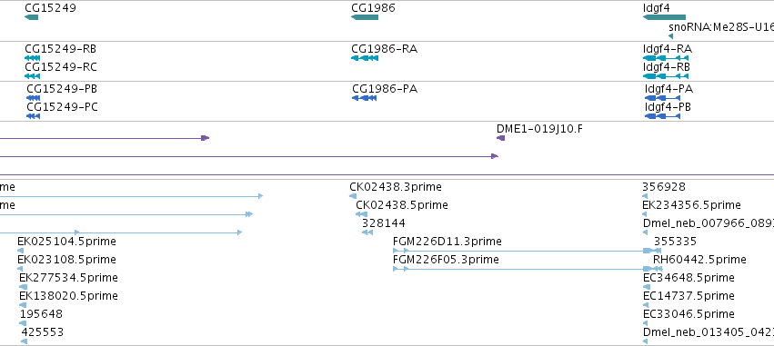Viewport: 774px width, 346px height.
Task: Click the DME1-019J10.F purple feature marker
Action: pos(500,138)
